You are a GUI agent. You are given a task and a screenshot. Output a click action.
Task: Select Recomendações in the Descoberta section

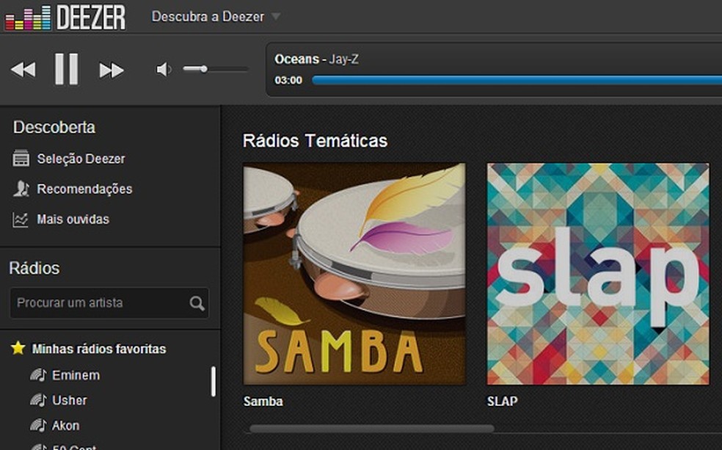(84, 189)
